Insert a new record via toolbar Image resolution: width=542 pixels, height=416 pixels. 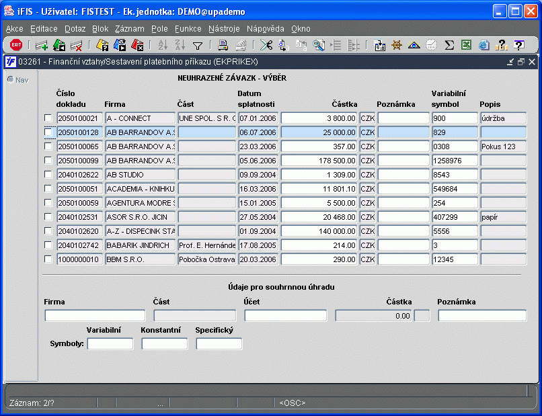[42, 45]
